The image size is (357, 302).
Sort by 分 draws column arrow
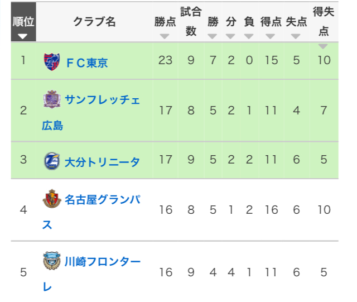click(x=231, y=36)
